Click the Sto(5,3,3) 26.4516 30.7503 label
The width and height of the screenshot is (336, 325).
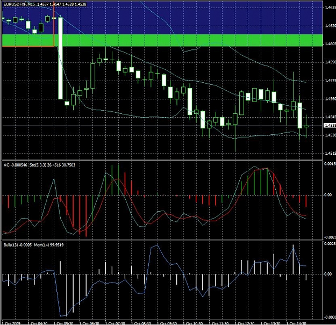point(52,165)
